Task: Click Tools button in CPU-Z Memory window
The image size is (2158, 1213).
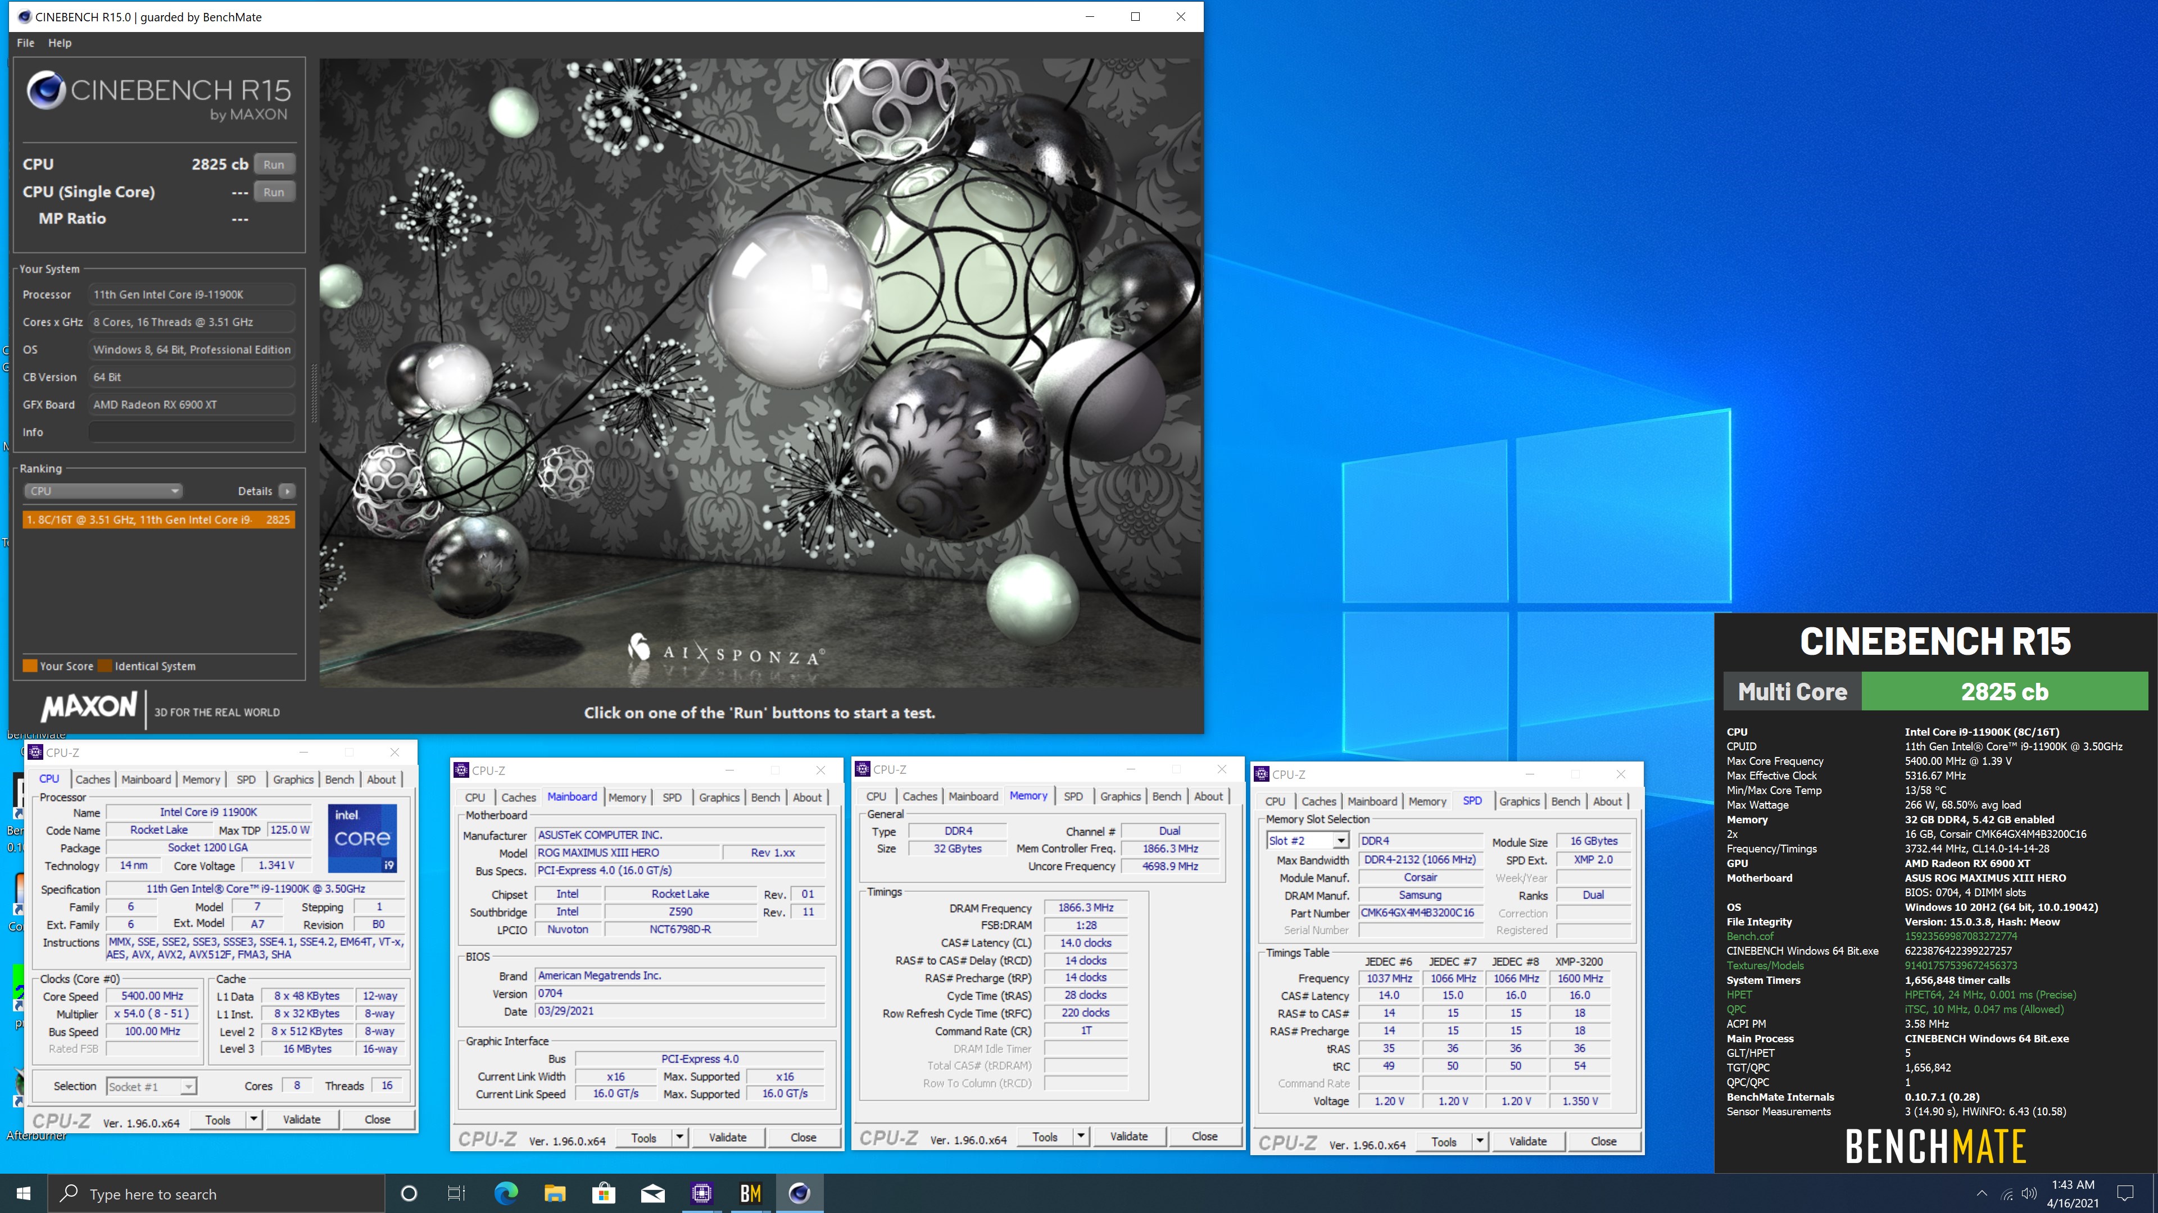Action: 1045,1136
